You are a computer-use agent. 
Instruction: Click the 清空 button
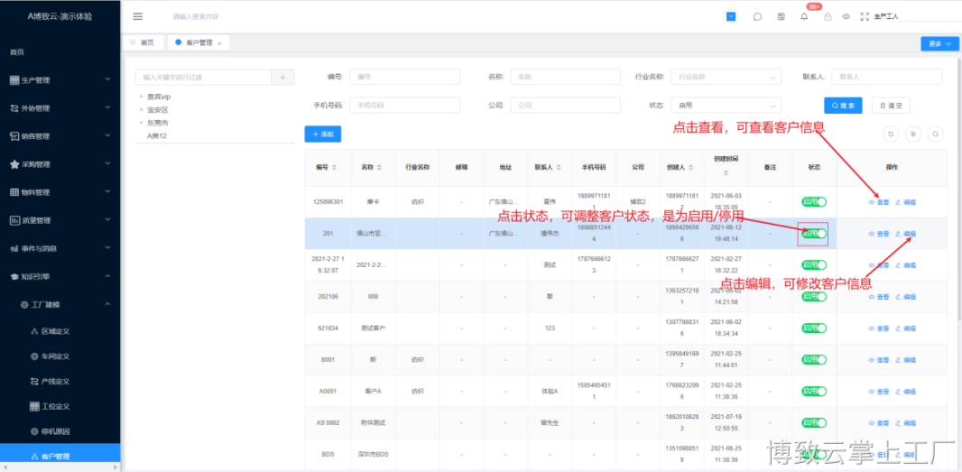[x=891, y=106]
